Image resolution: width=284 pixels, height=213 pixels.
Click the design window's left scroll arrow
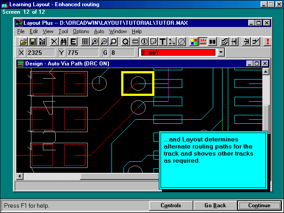(20, 176)
